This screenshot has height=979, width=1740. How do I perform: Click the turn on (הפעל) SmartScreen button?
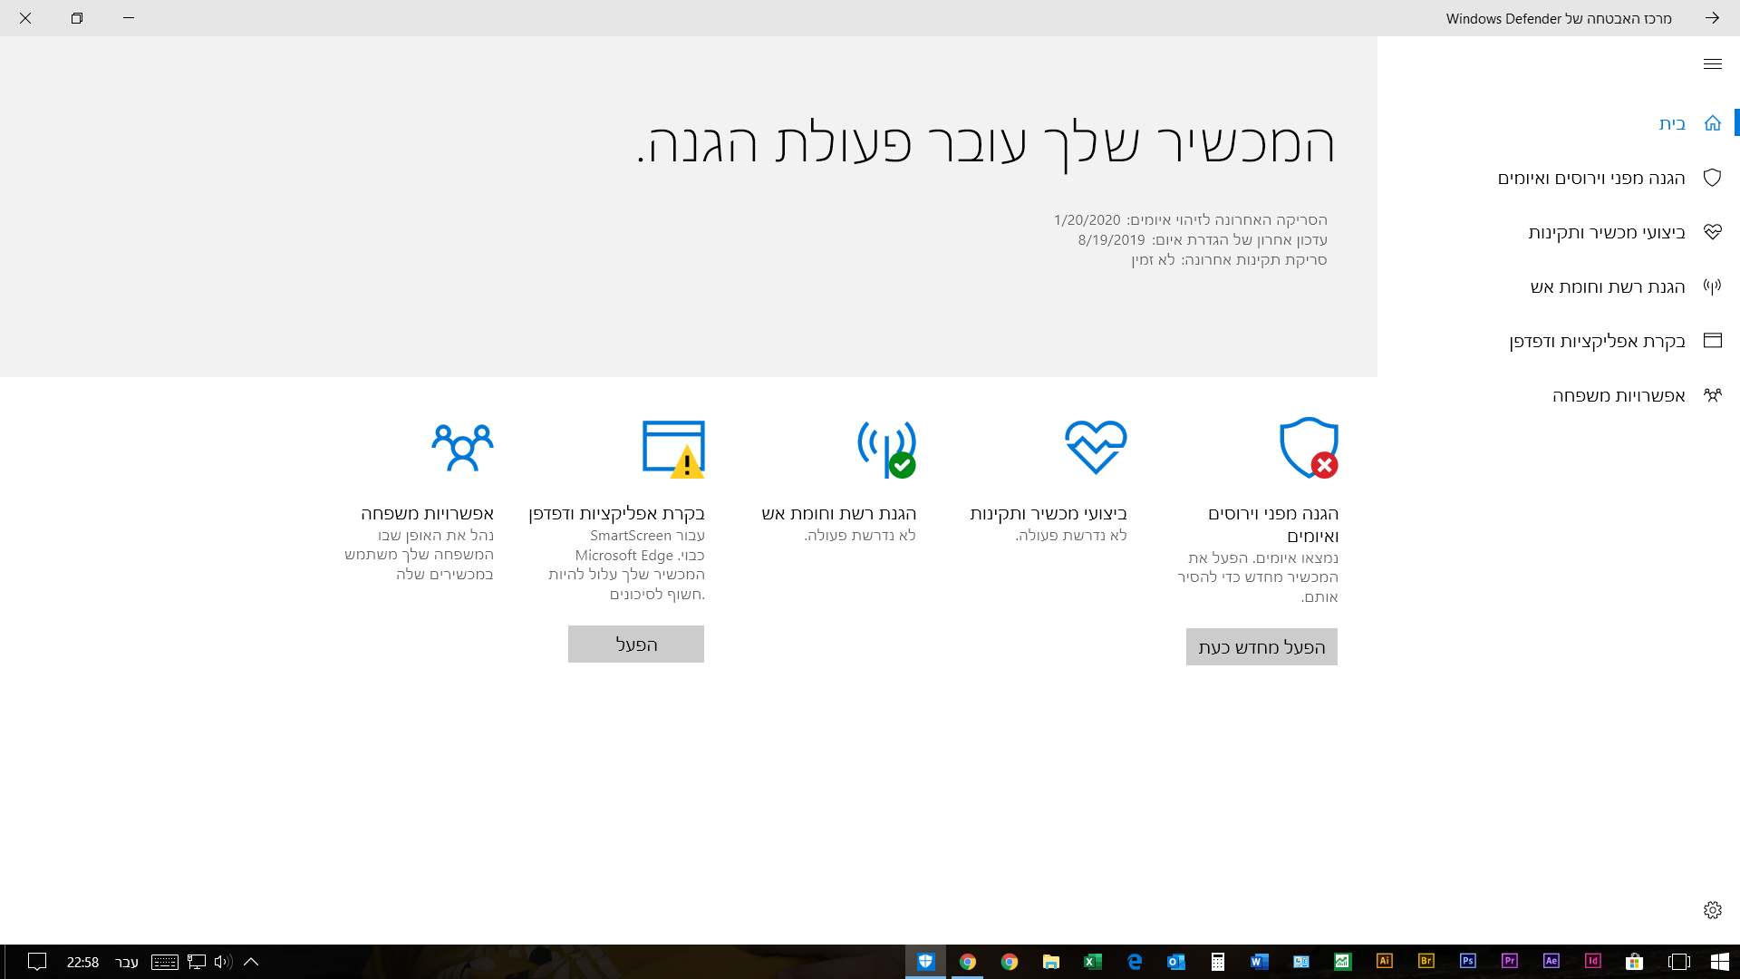(636, 645)
